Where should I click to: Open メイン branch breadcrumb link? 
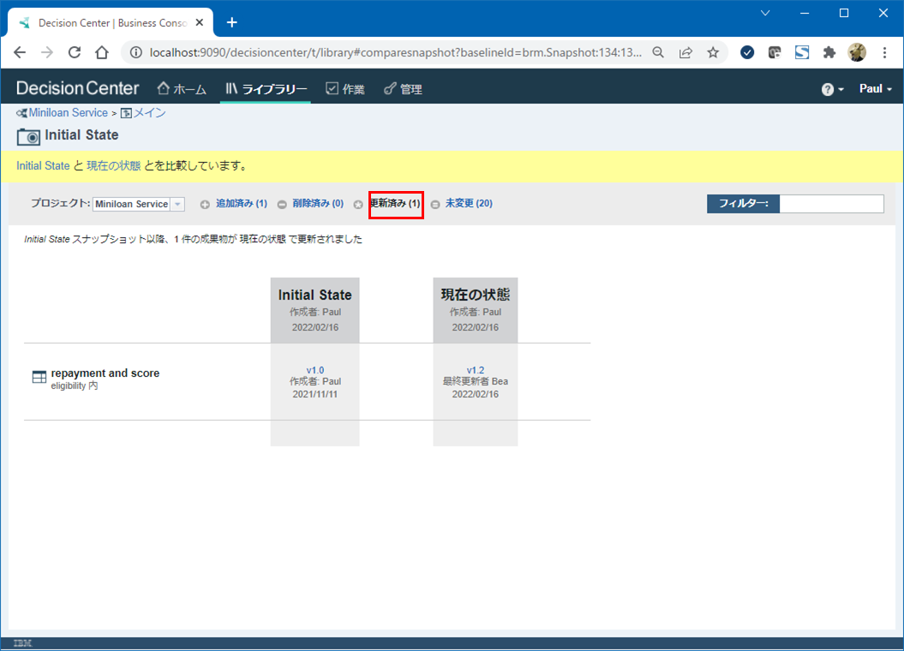click(x=149, y=113)
